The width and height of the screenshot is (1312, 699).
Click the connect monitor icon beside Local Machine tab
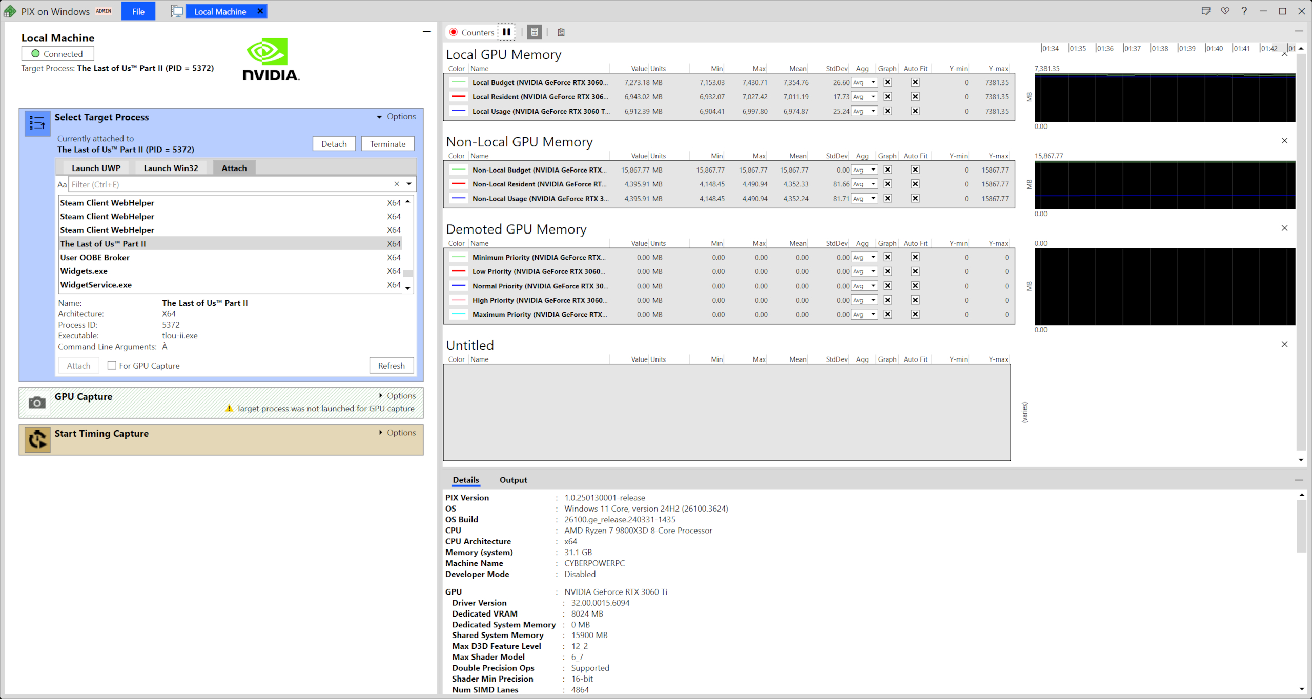click(x=177, y=11)
